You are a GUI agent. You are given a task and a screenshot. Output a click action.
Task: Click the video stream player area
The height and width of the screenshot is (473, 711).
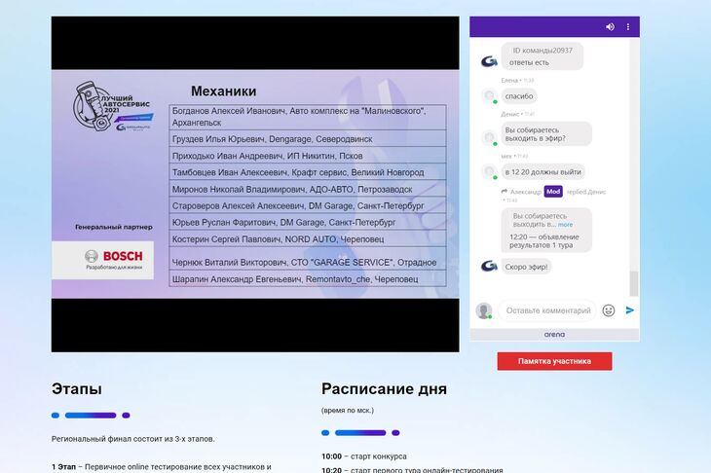[x=255, y=184]
